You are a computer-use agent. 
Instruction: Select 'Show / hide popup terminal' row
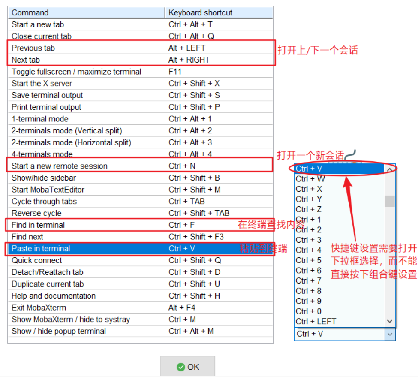click(141, 331)
